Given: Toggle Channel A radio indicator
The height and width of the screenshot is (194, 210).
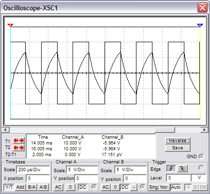Looking at the screenshot, I should tap(94, 187).
